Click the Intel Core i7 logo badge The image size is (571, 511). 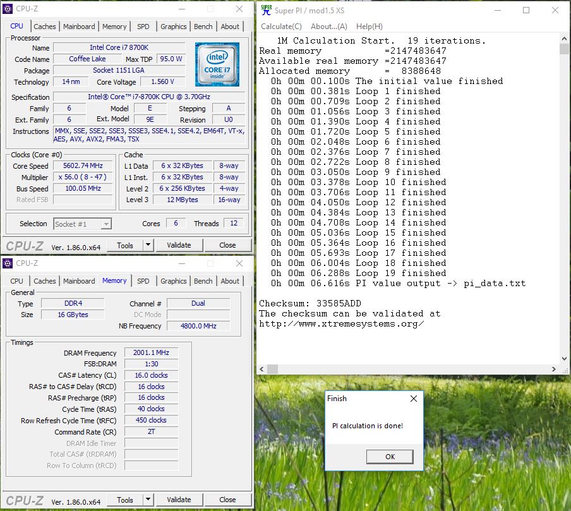click(217, 64)
